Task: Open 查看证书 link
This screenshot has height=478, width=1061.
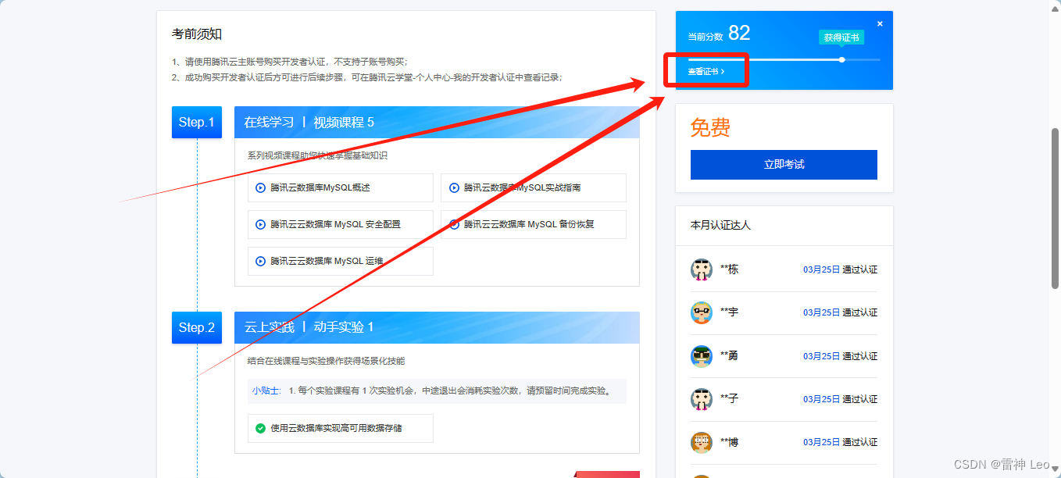Action: [x=706, y=71]
